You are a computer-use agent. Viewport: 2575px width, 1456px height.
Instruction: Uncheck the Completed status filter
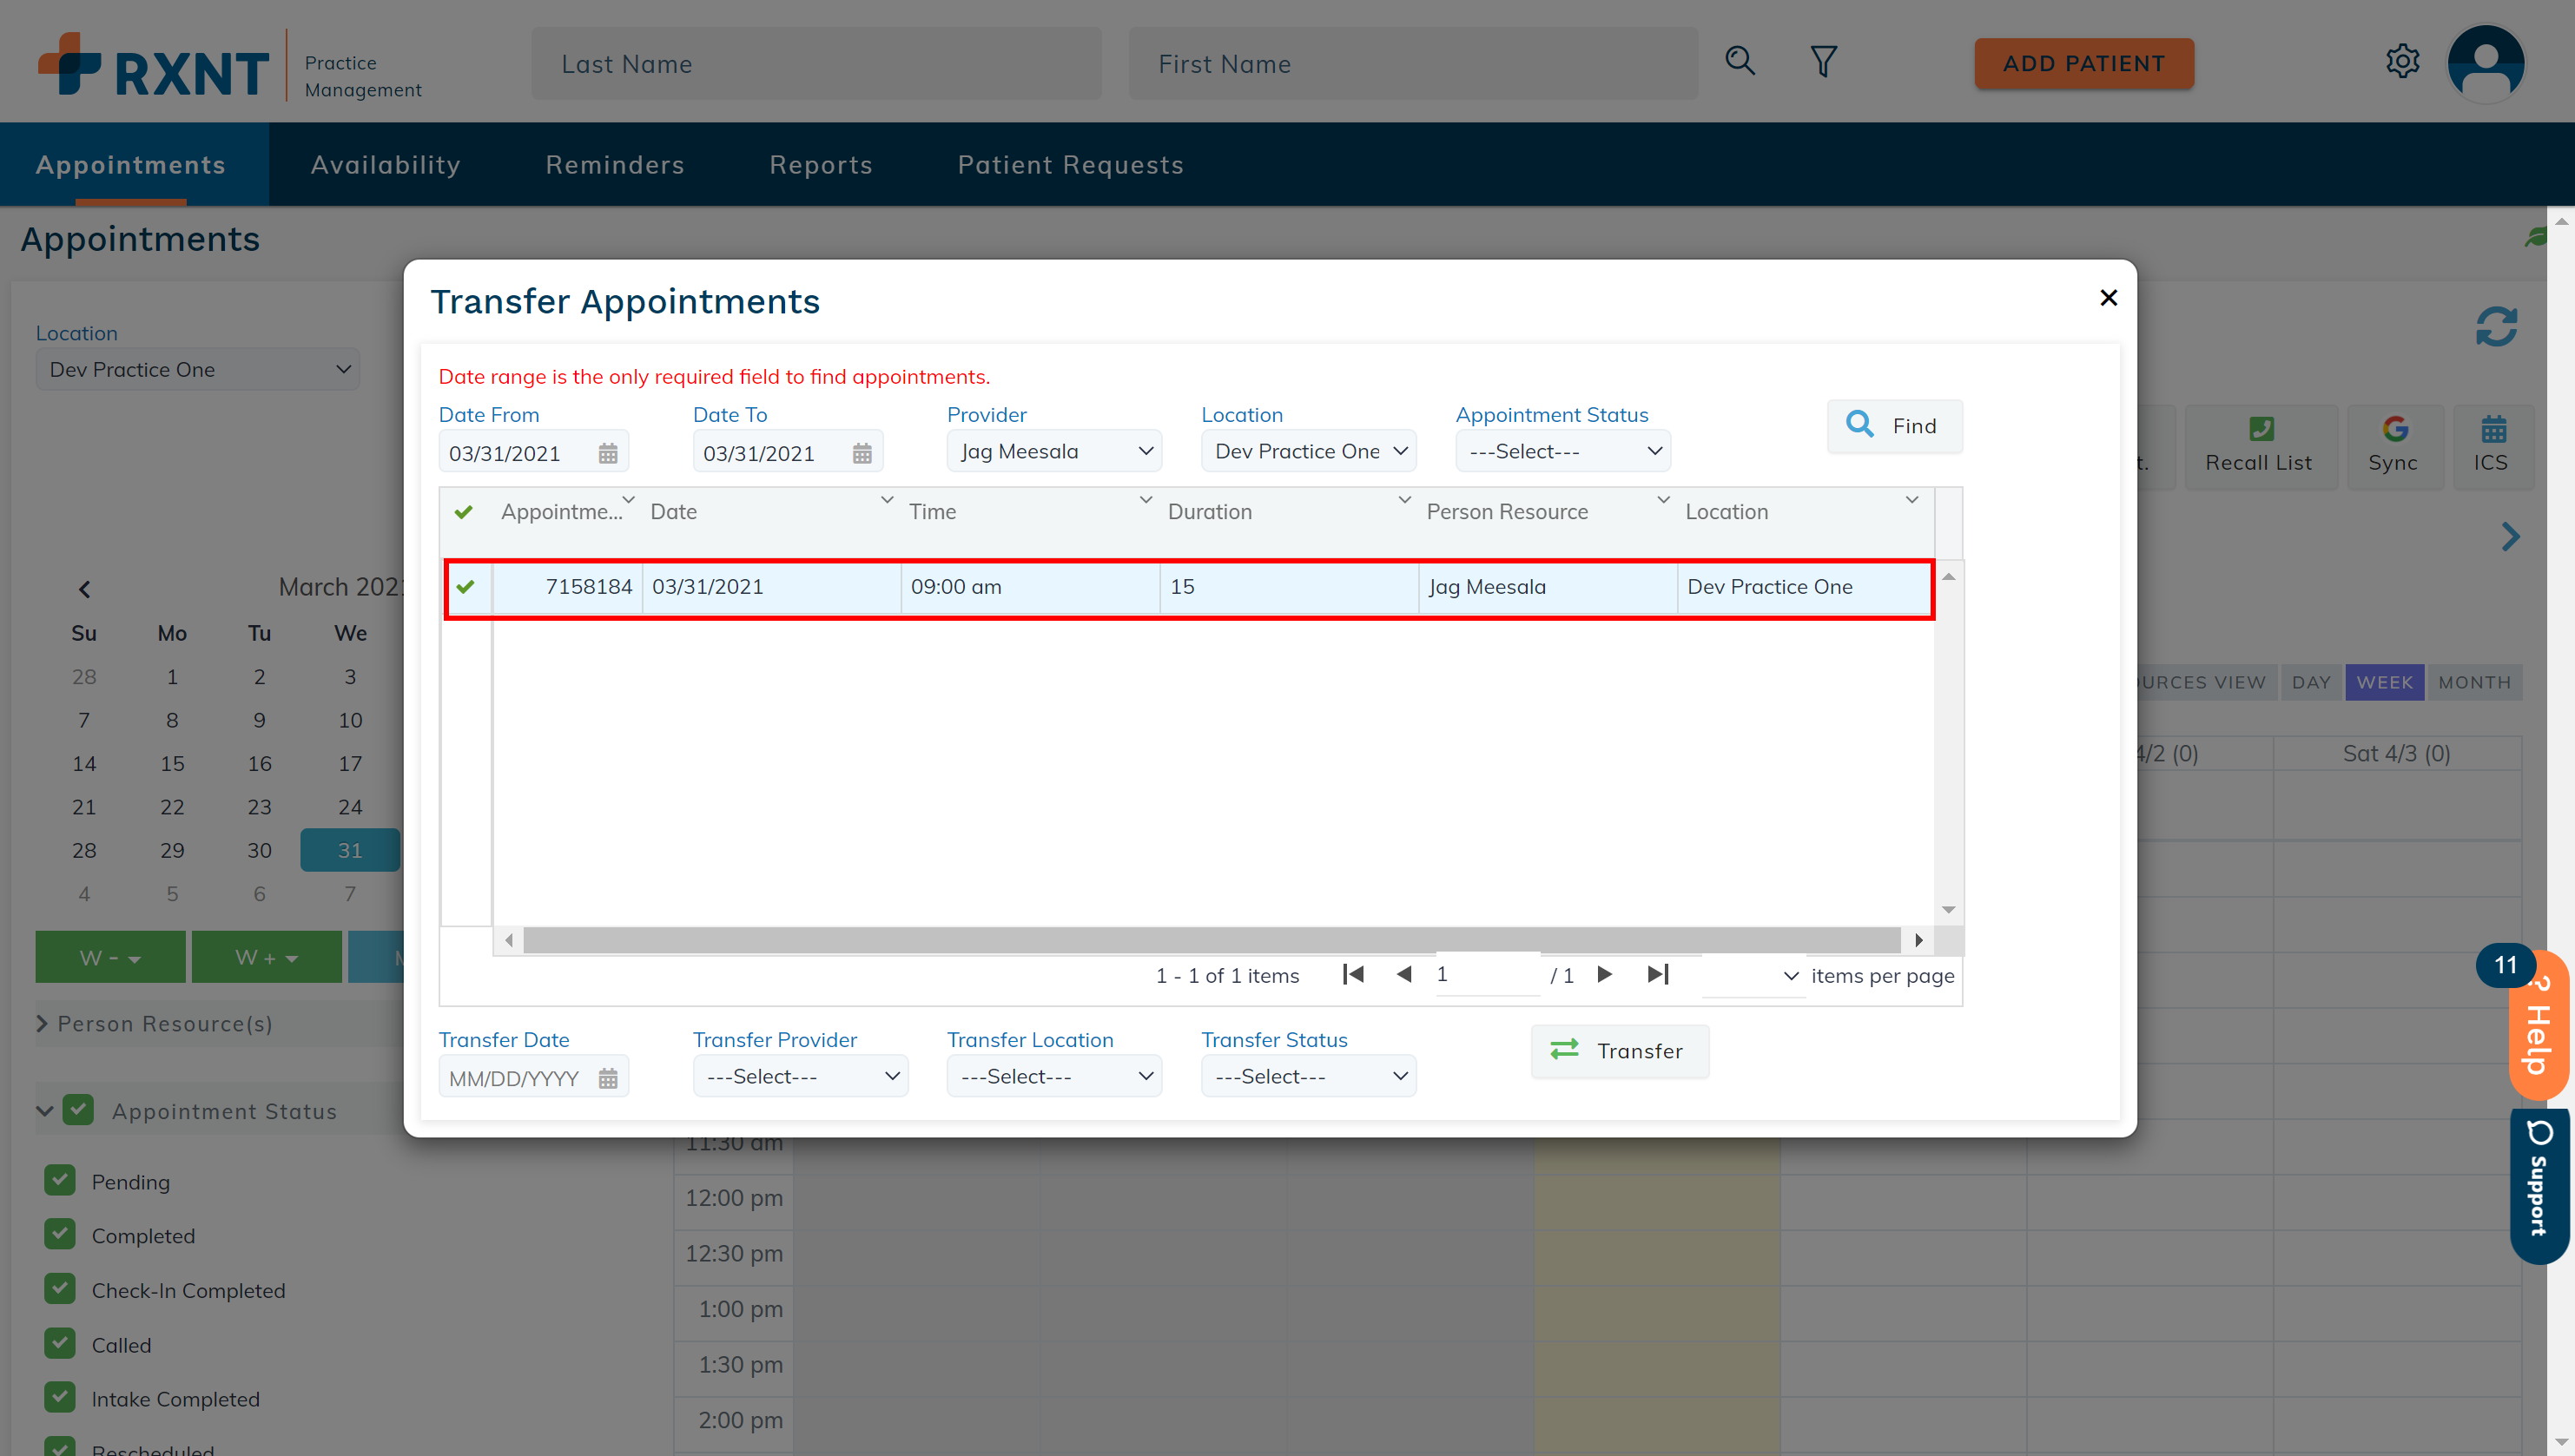pos(60,1235)
